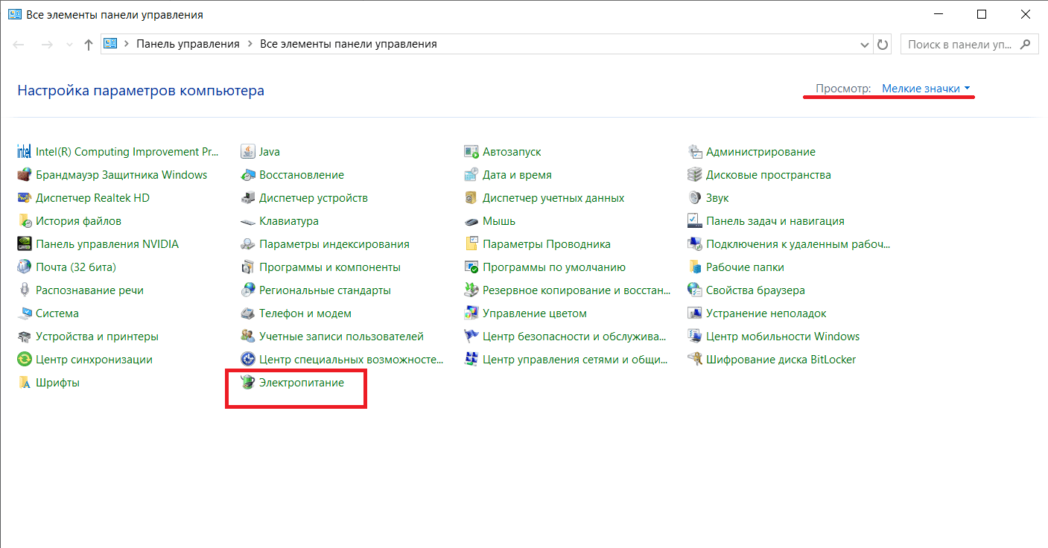Click the back navigation arrow
The image size is (1048, 548).
coord(18,44)
